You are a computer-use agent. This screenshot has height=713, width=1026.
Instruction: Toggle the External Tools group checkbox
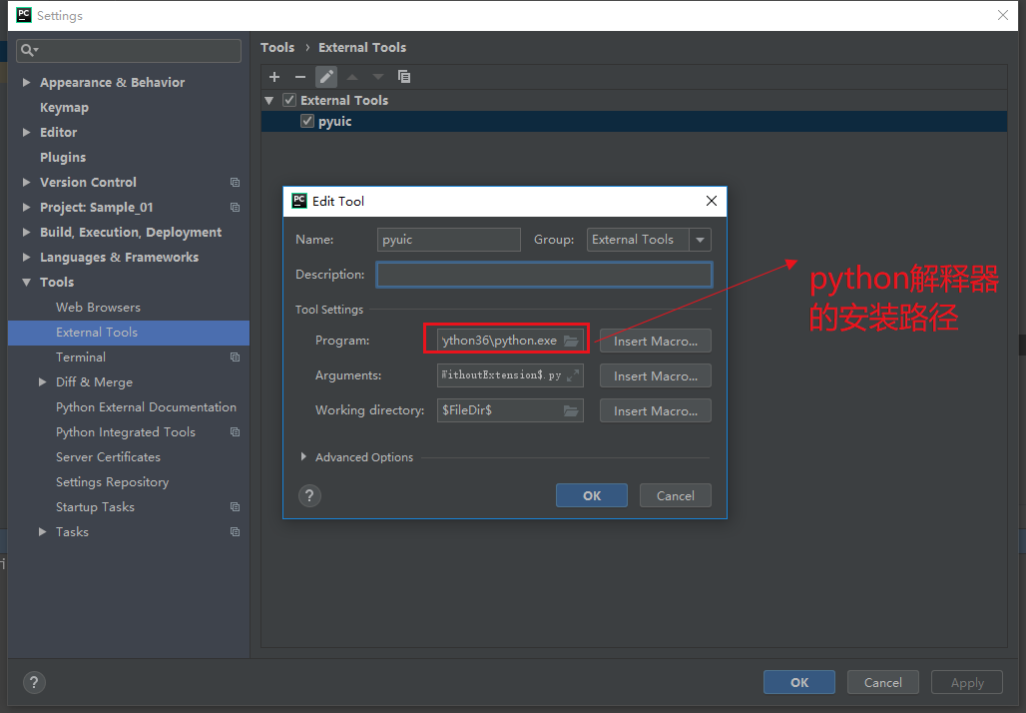(x=289, y=100)
